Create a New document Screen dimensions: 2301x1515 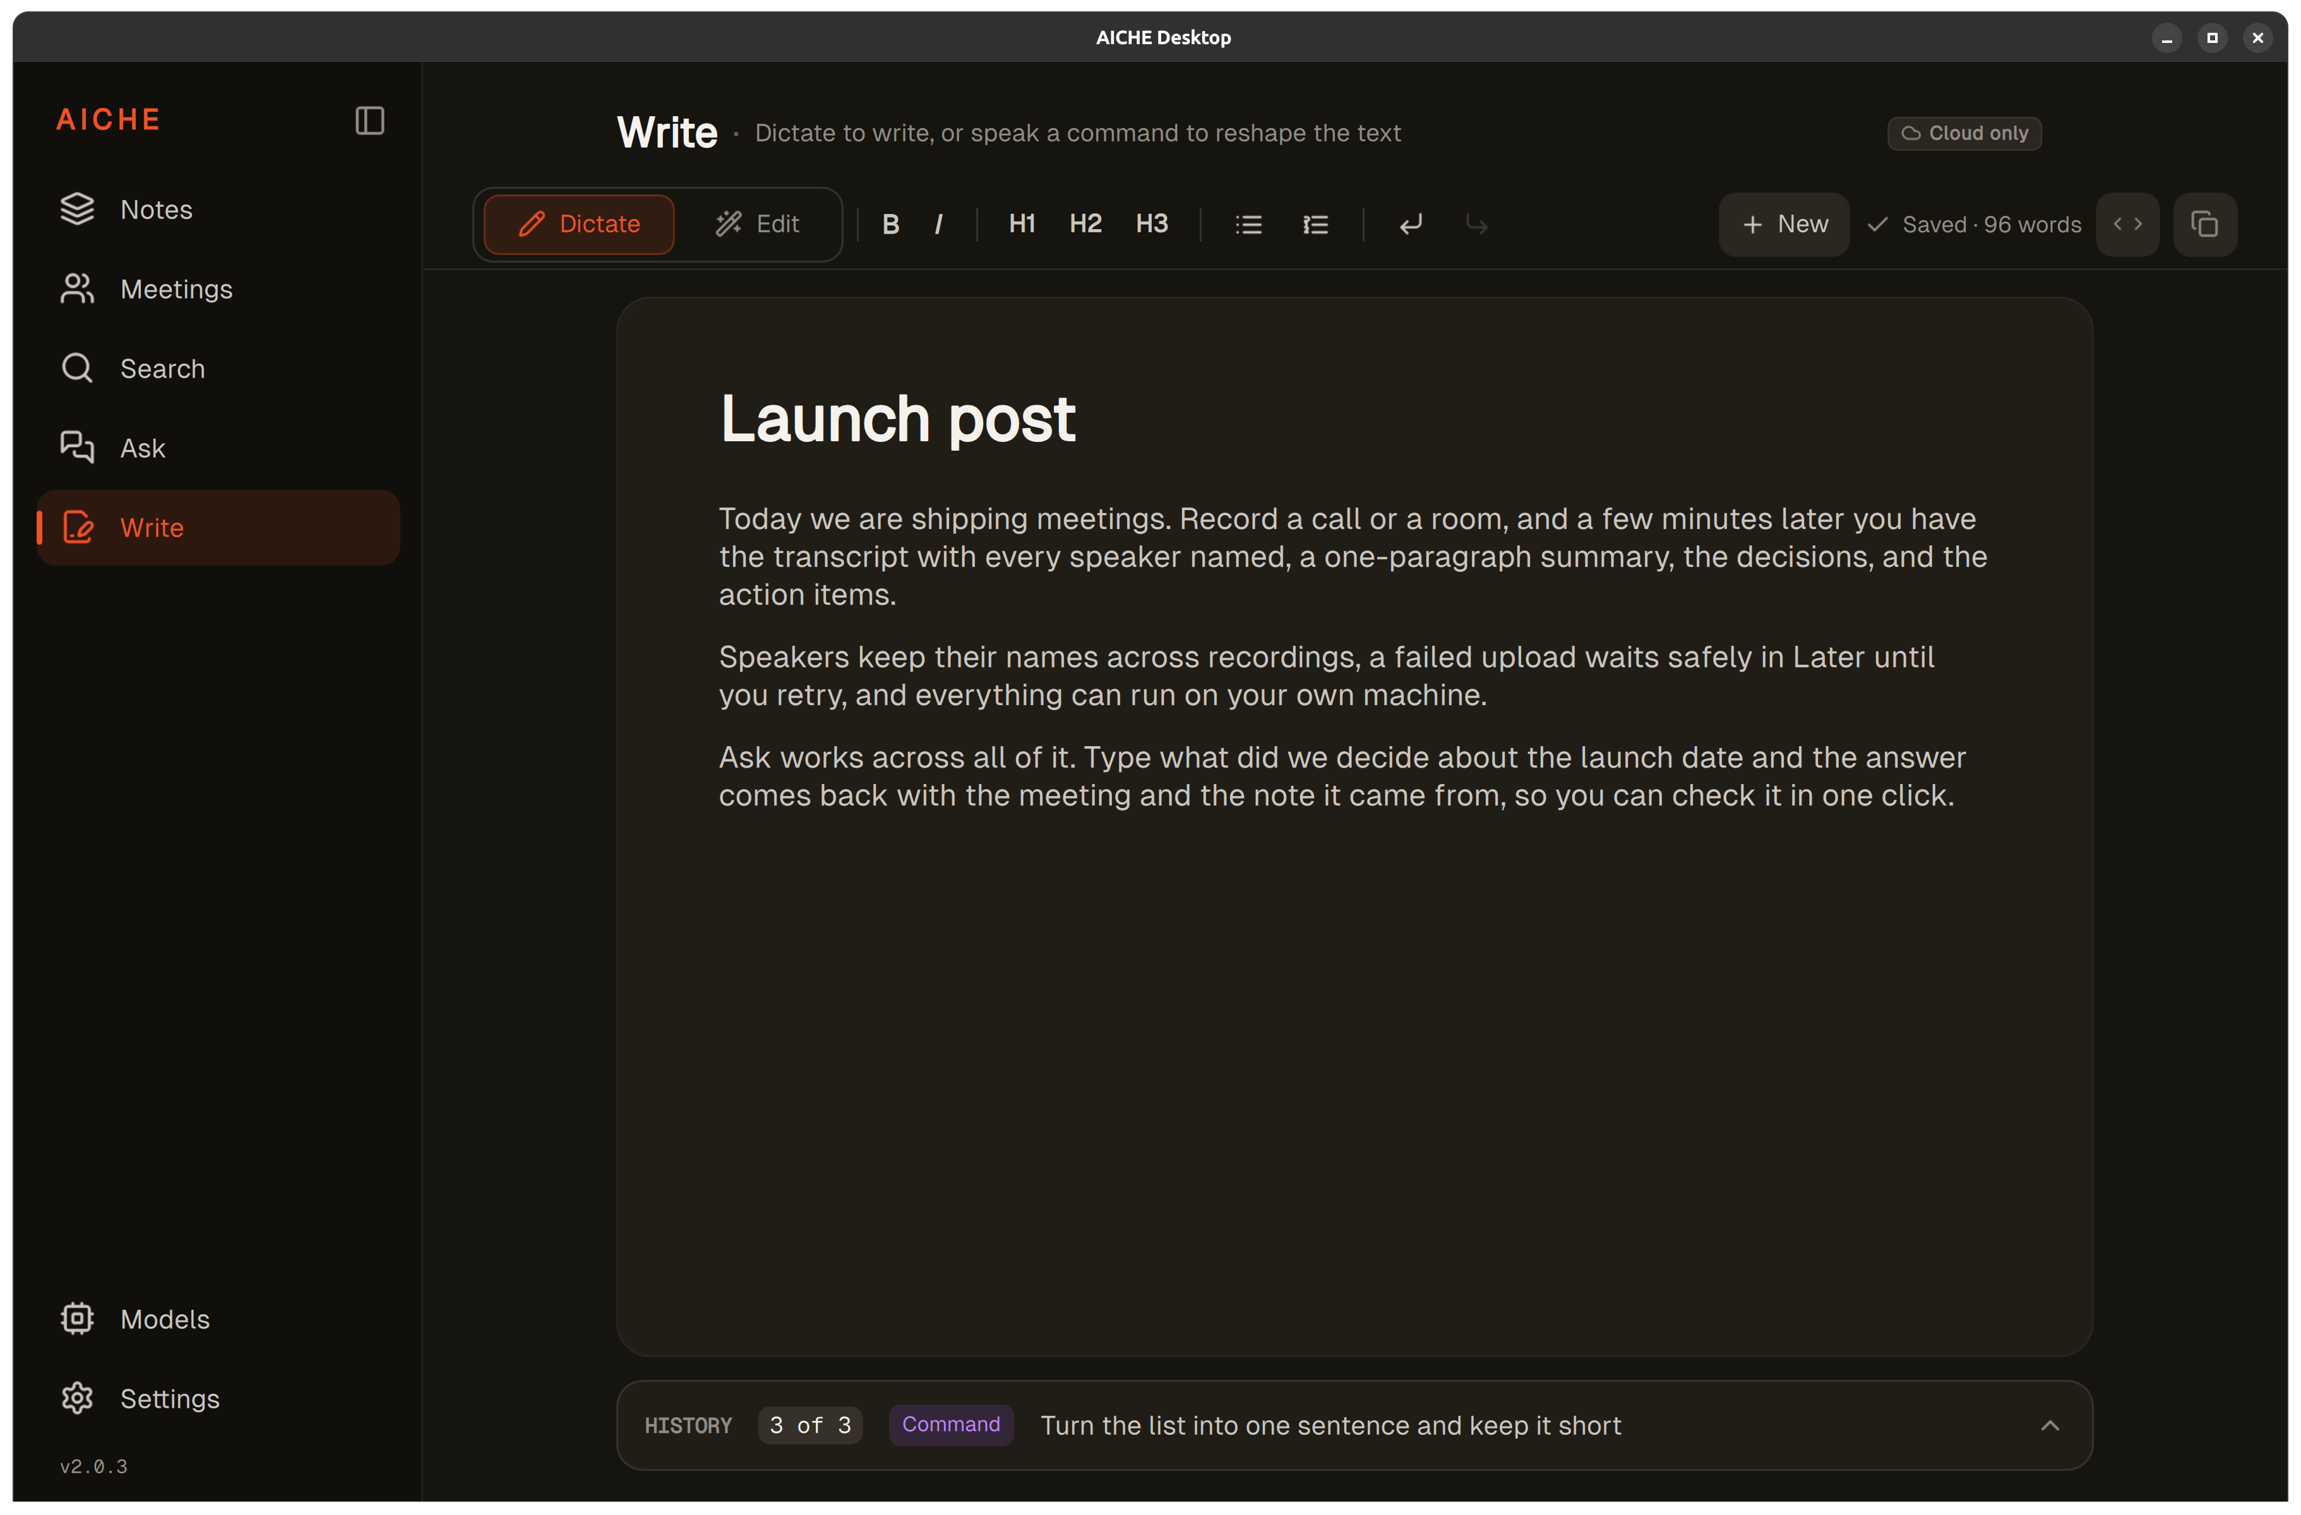tap(1784, 224)
